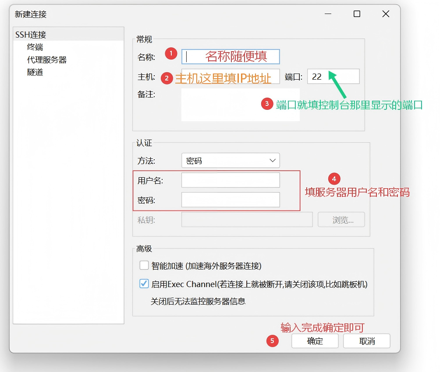440x372 pixels.
Task: Click the 浏览... button for 私钥
Action: click(341, 220)
